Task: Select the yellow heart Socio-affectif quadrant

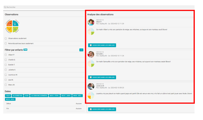Action: tap(9, 30)
